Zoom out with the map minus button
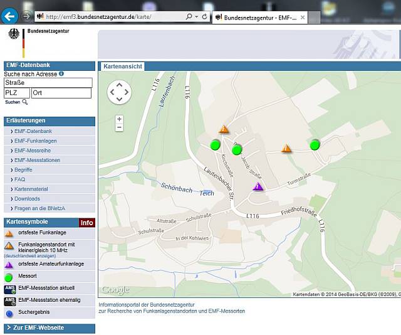 (x=120, y=127)
